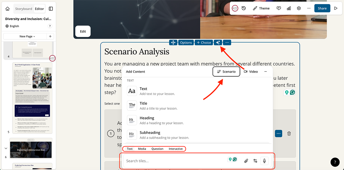Expand the collapsed pages chevron in sidebar

coord(6,148)
